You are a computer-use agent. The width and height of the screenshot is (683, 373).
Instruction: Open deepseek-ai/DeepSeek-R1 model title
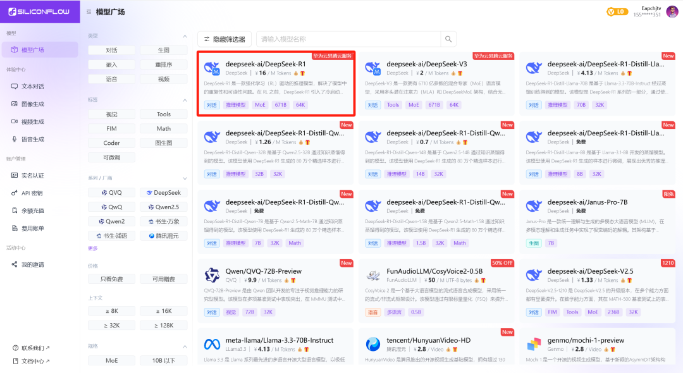tap(265, 64)
